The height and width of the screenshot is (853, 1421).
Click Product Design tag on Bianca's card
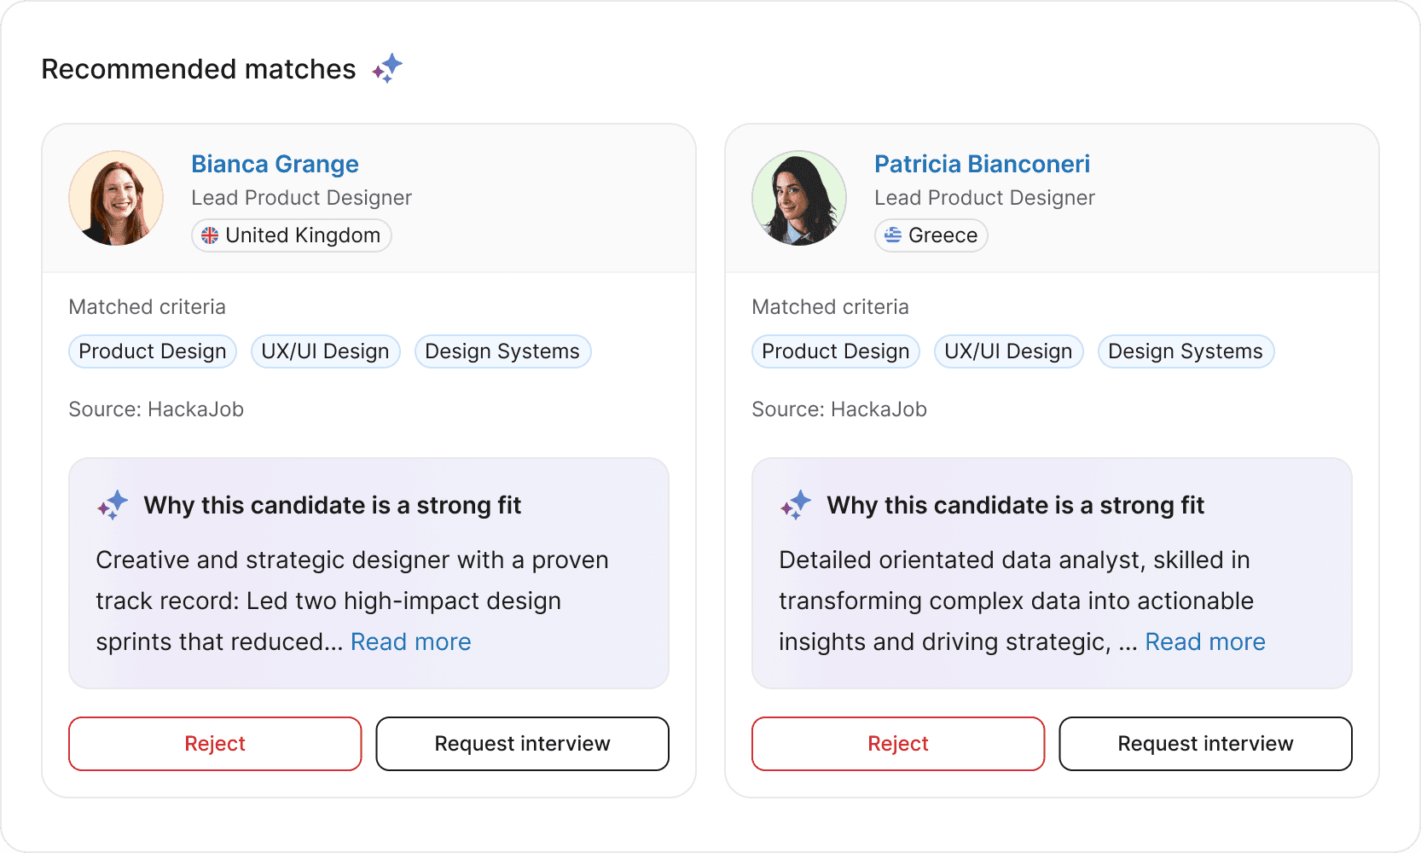click(x=153, y=351)
